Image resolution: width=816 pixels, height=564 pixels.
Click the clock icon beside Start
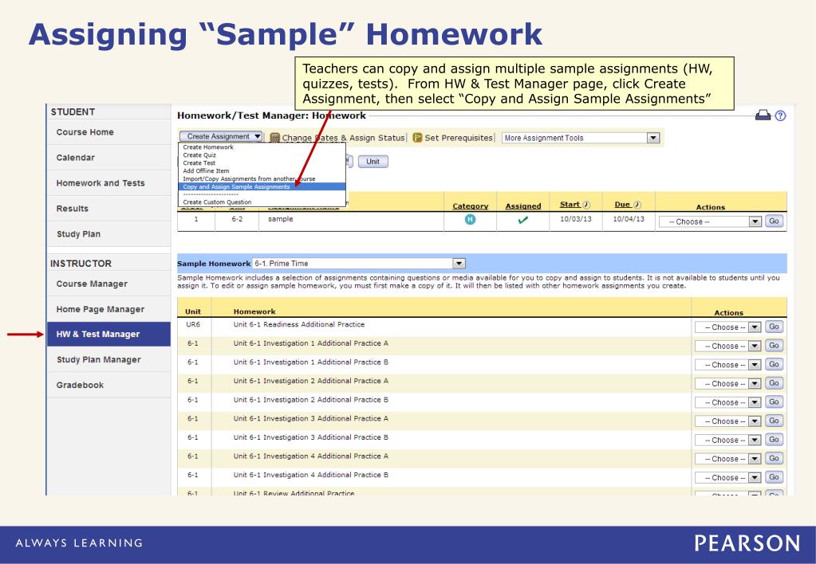(586, 205)
